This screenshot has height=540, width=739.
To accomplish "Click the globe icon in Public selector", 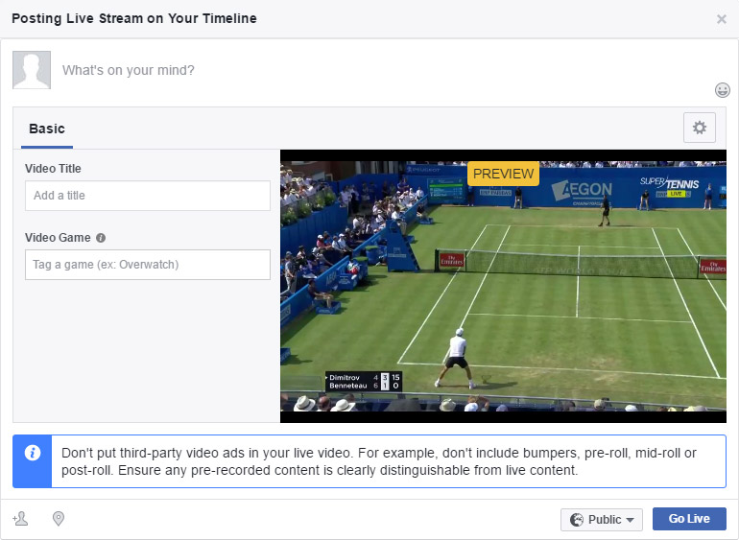I will [x=577, y=519].
